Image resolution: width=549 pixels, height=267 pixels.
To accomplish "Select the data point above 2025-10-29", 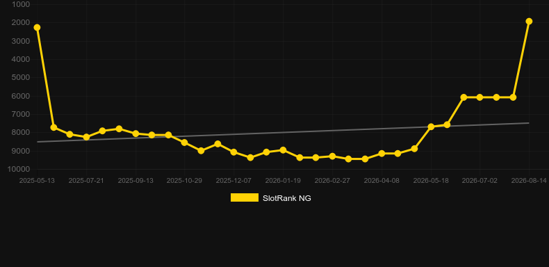I will coord(185,143).
